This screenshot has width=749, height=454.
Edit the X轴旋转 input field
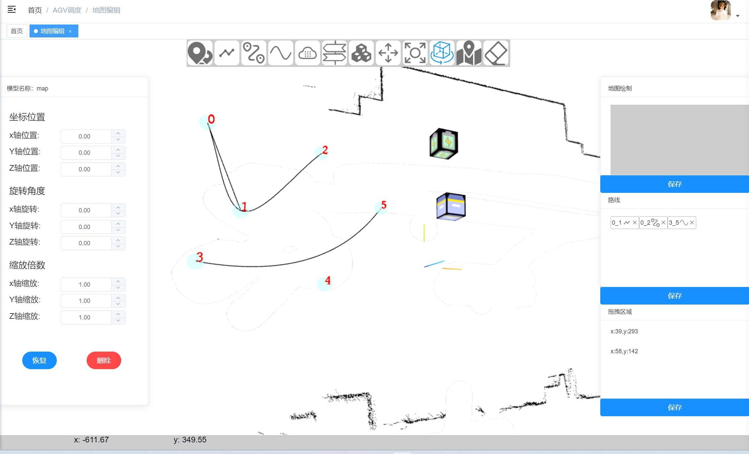click(86, 210)
